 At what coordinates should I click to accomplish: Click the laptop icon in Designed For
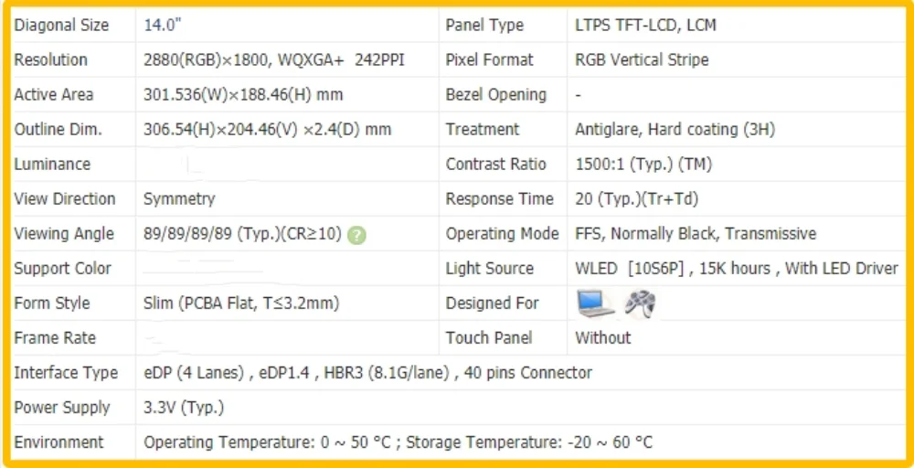pos(596,303)
